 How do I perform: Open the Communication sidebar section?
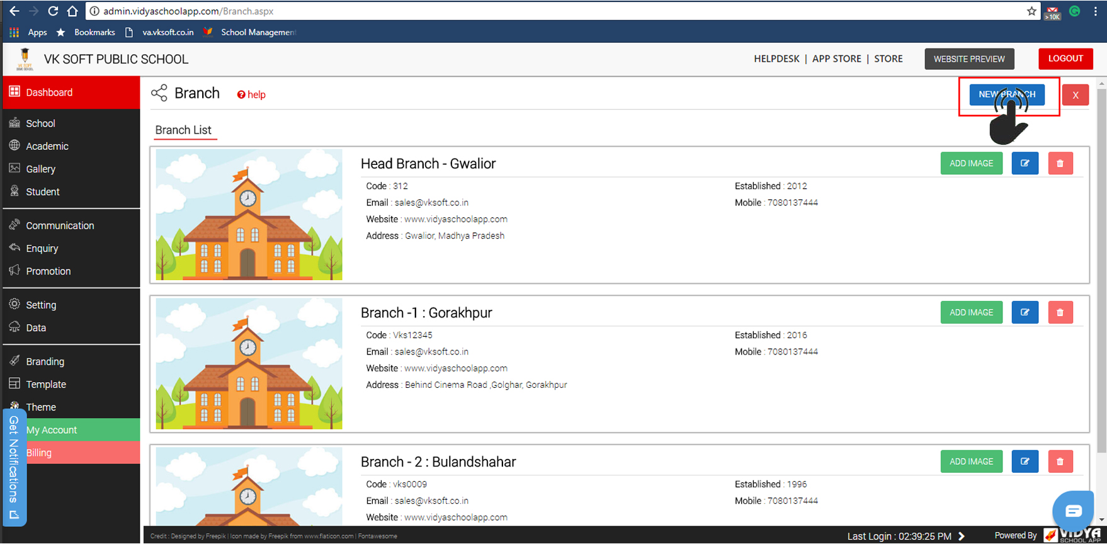pyautogui.click(x=71, y=225)
